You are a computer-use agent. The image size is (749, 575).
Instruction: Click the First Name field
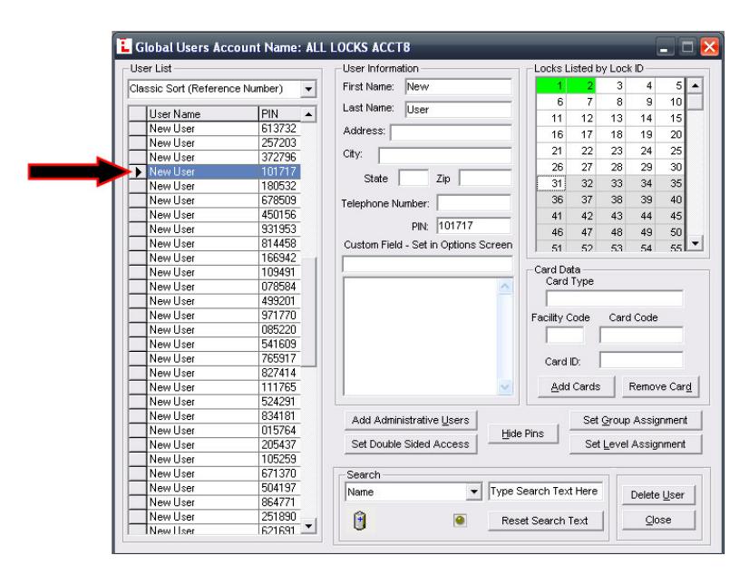coord(458,87)
